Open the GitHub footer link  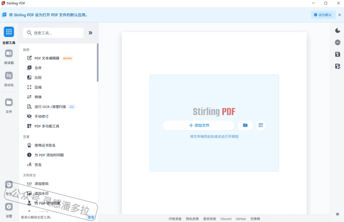point(241,219)
